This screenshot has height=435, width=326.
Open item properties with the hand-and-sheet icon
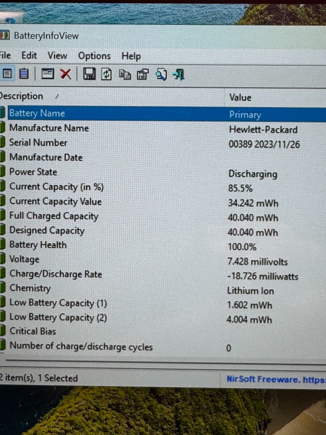[x=143, y=74]
